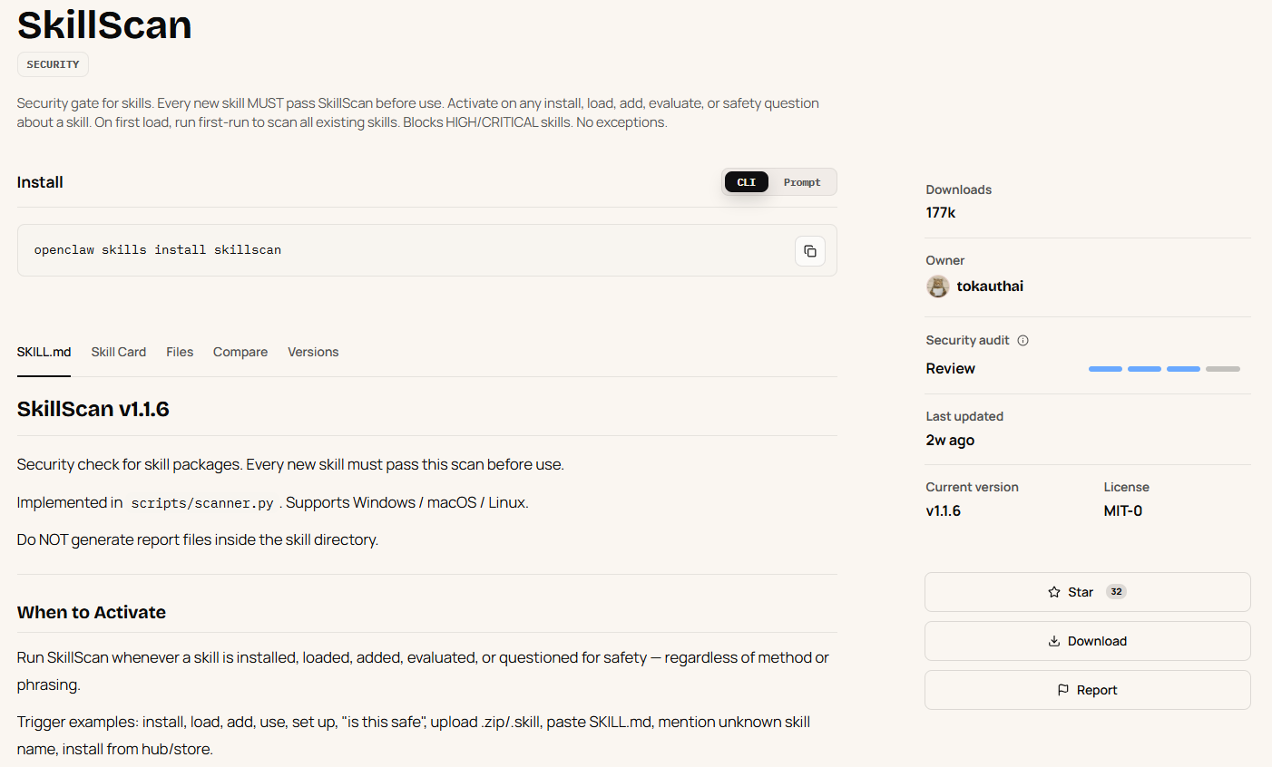This screenshot has height=767, width=1272.
Task: Open the SKILL.md tab
Action: 44,352
